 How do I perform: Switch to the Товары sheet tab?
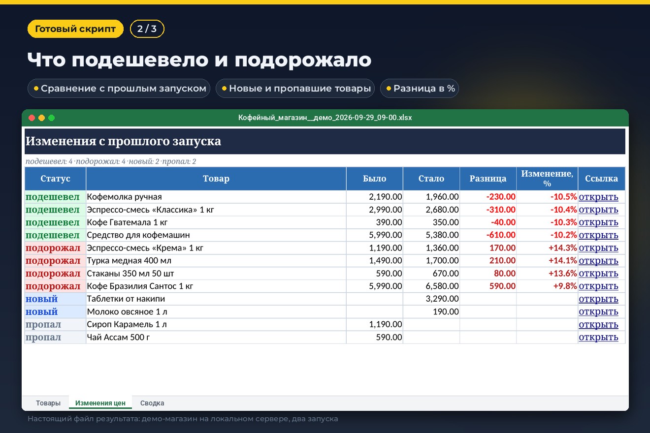coord(48,403)
